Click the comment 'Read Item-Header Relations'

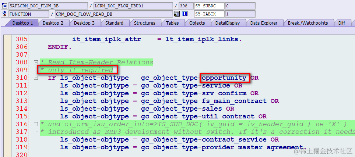(101, 63)
